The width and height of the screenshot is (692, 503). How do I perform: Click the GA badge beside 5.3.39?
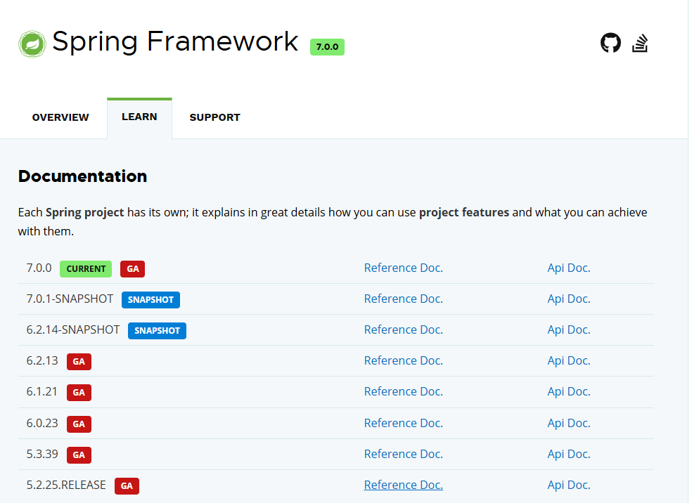79,455
